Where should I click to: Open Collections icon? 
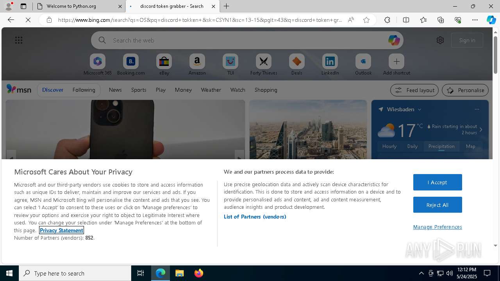(x=441, y=20)
